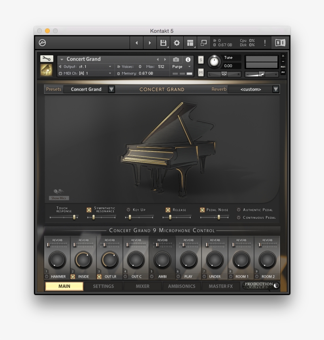Enable the PLAY microphone power button
This screenshot has width=324, height=340.
(178, 276)
